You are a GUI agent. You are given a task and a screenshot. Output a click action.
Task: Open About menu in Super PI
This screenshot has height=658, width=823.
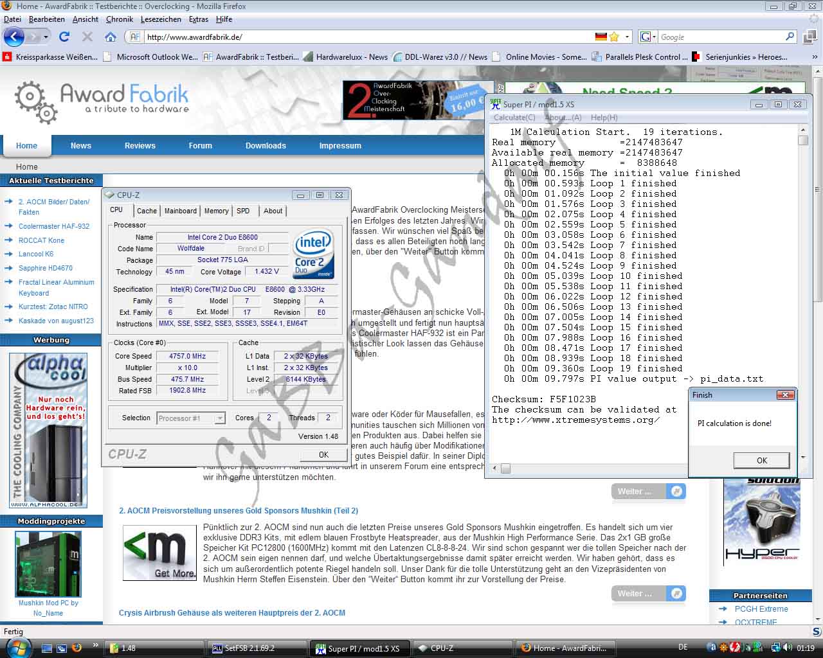tap(563, 118)
